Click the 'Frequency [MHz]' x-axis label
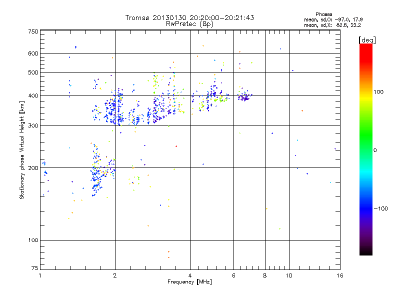 (189, 282)
